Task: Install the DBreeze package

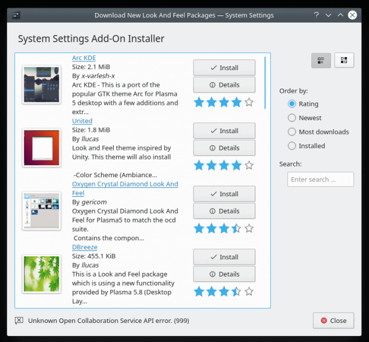Action: pos(224,257)
